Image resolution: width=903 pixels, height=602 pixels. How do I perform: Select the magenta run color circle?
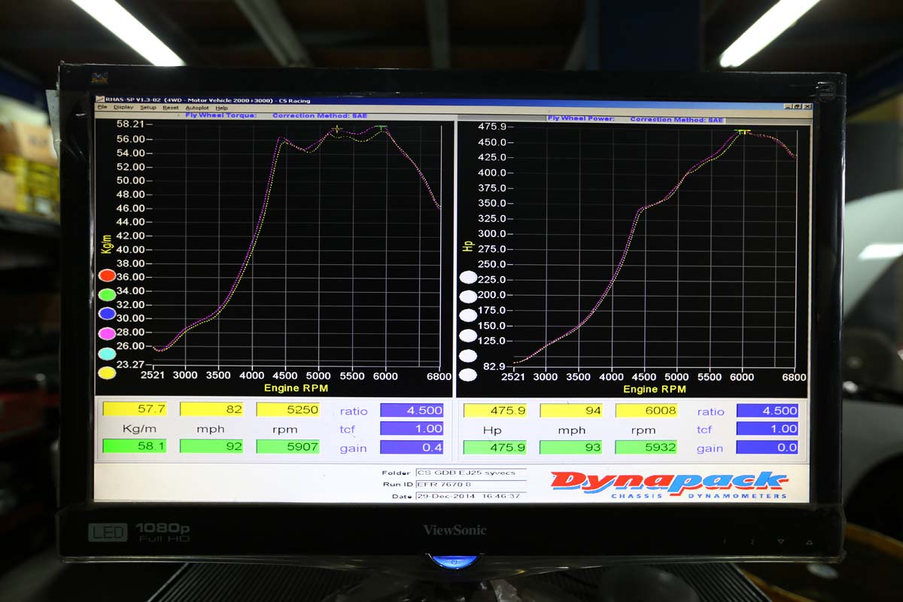click(x=107, y=333)
